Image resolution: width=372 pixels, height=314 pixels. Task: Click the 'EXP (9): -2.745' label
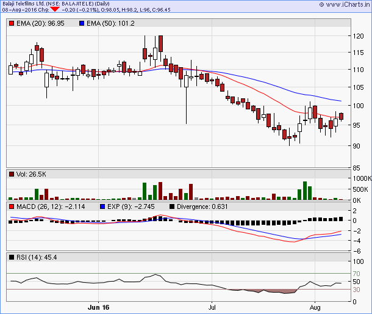pyautogui.click(x=131, y=206)
